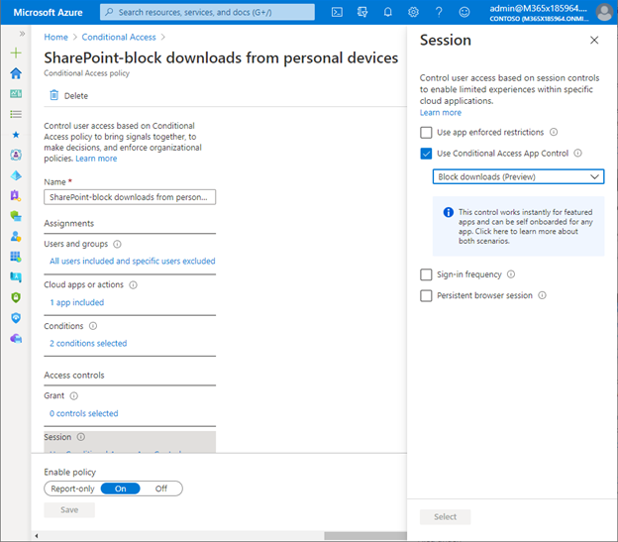Image resolution: width=618 pixels, height=542 pixels.
Task: Open All users included and specific users excluded
Action: coord(132,262)
